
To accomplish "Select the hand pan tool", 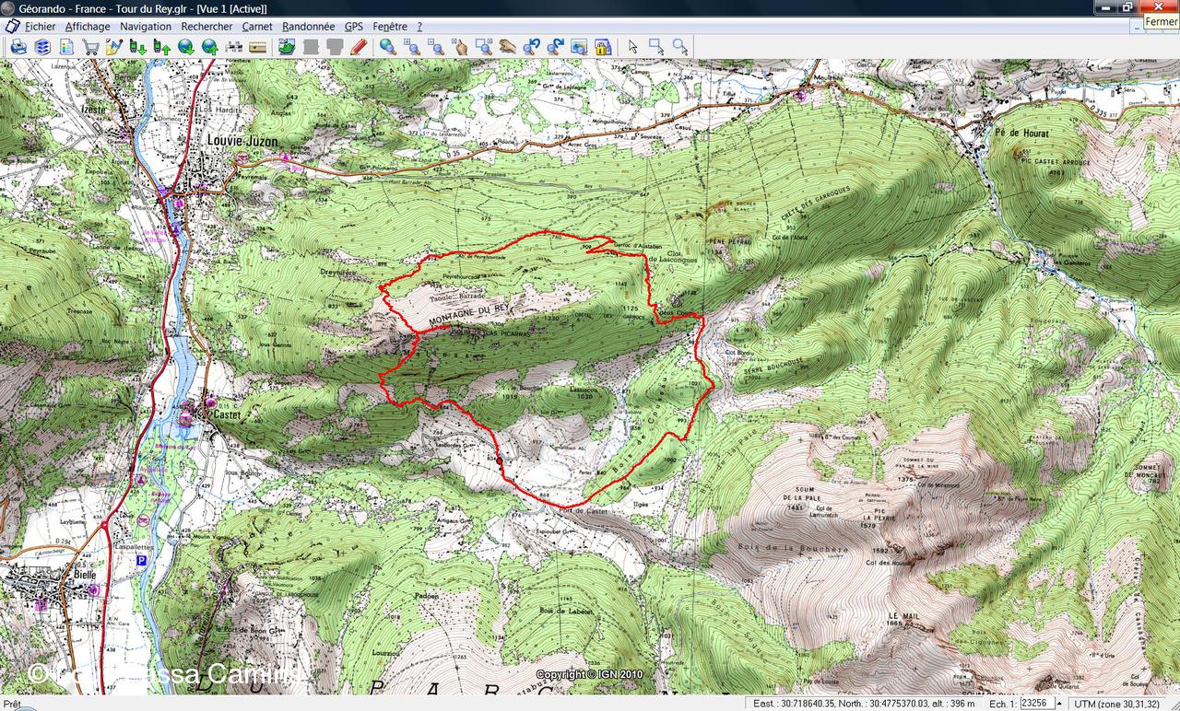I will [x=507, y=46].
